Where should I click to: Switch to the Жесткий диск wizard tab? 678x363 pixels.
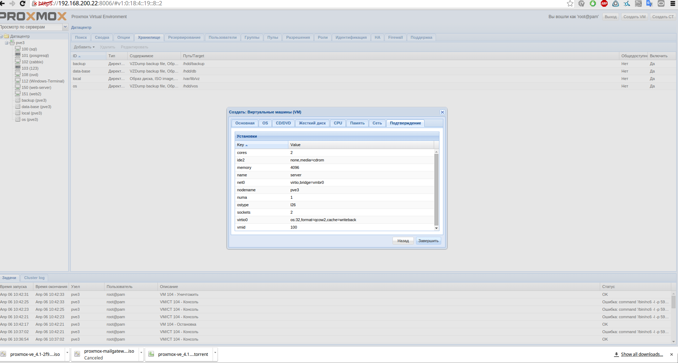click(312, 123)
